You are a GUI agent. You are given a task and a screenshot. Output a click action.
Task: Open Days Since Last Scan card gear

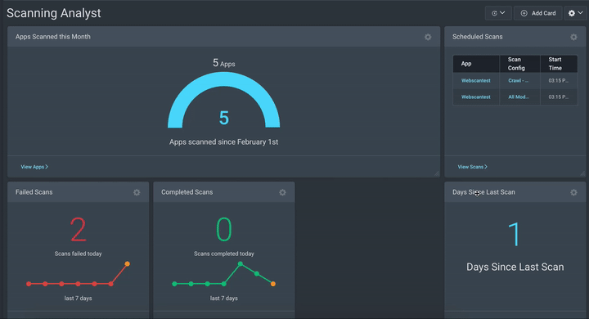point(573,192)
